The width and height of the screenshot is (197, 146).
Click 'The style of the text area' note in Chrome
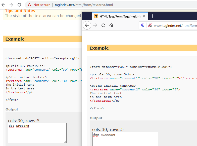(43, 16)
